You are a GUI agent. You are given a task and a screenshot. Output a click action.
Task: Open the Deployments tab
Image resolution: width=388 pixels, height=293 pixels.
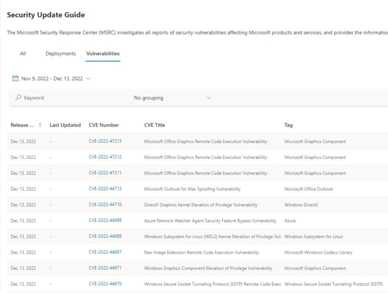tap(61, 53)
